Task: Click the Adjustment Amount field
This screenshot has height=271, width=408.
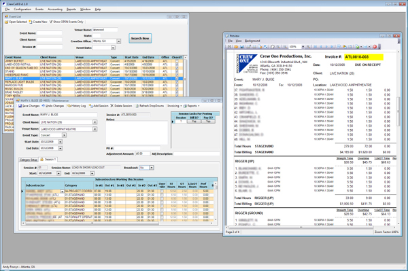Action: point(142,153)
